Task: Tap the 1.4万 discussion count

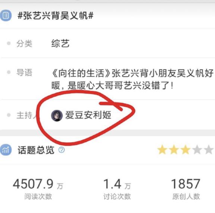Action: [x=117, y=184]
